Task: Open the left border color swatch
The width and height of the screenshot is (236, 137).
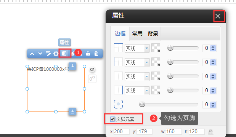Action: click(x=156, y=62)
